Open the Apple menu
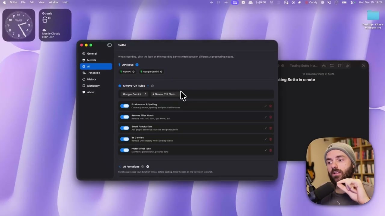This screenshot has height=216, width=385. (x=4, y=2)
